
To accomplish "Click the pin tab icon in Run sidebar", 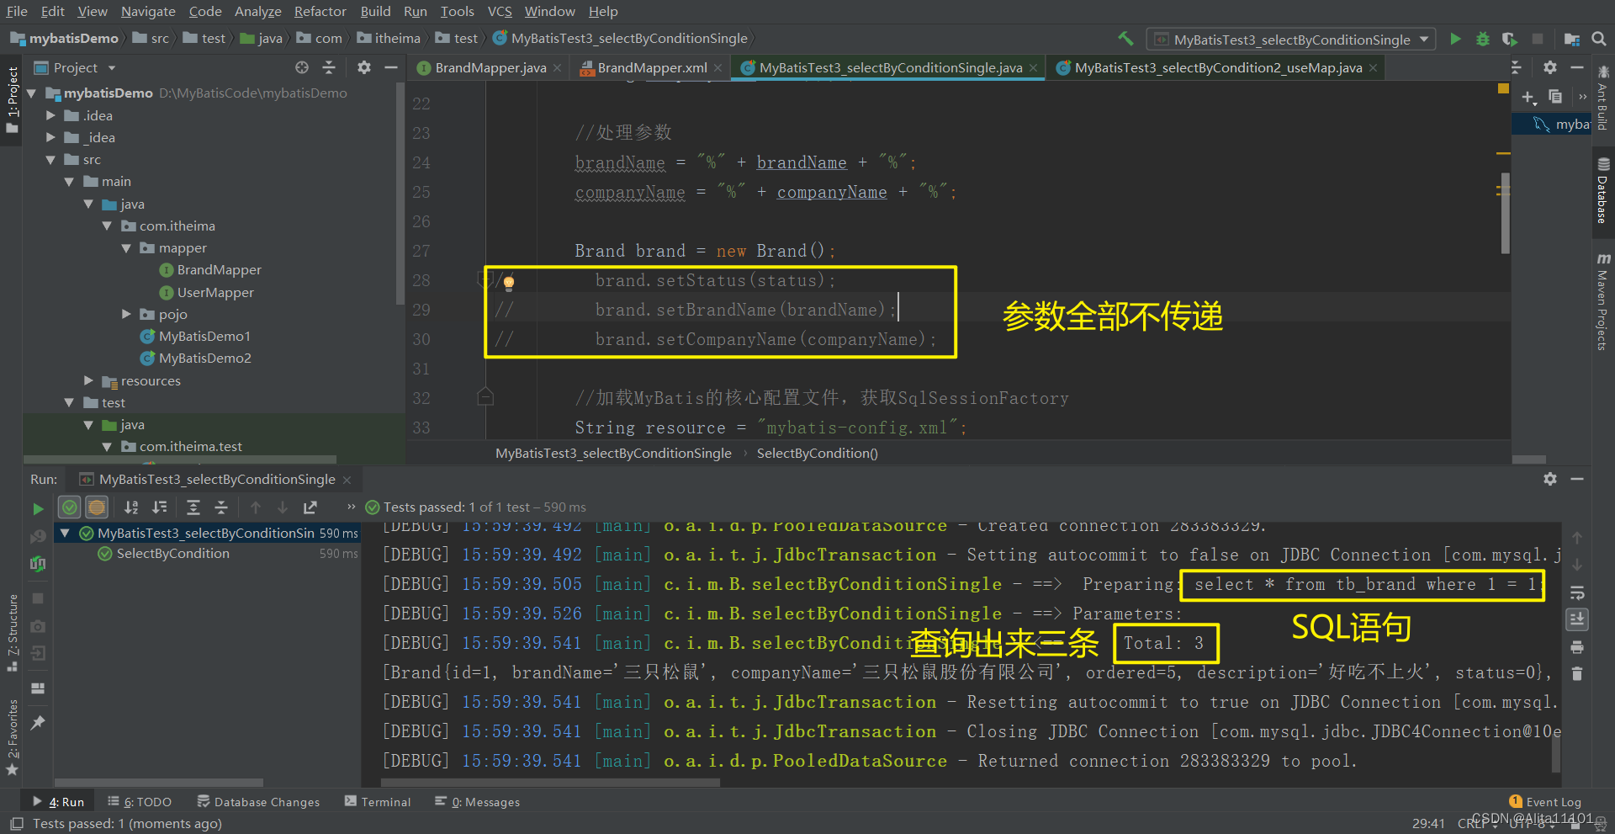I will (x=38, y=723).
